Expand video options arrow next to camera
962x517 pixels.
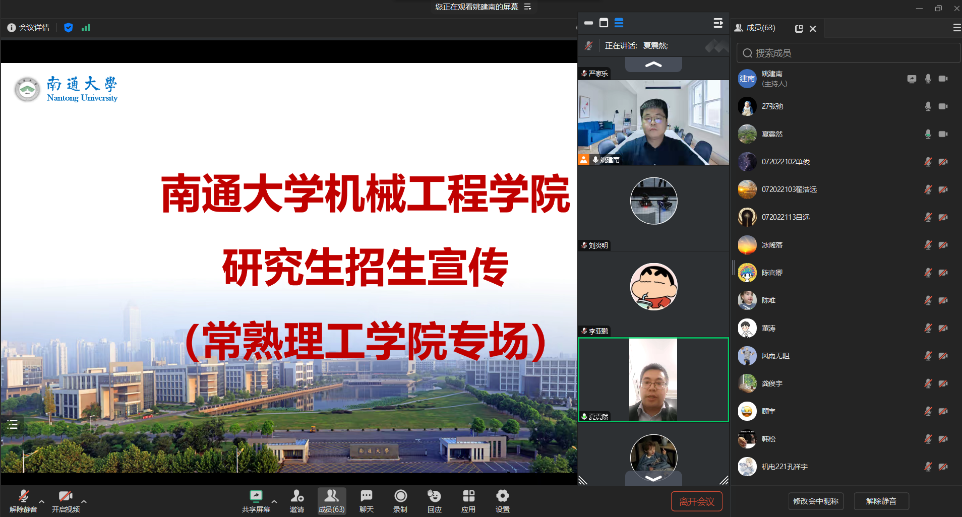click(x=84, y=502)
